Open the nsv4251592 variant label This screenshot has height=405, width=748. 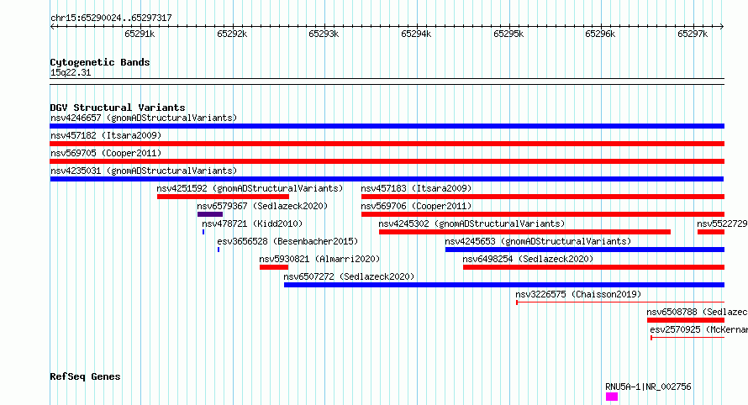pyautogui.click(x=250, y=188)
